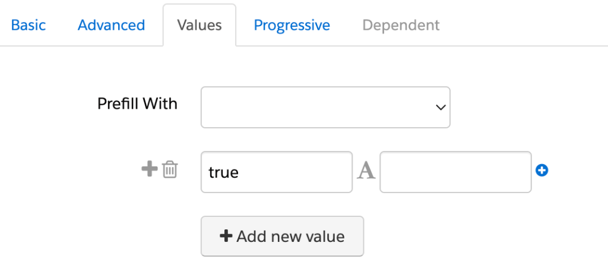Click the 'Prefill With' label text

[x=137, y=104]
